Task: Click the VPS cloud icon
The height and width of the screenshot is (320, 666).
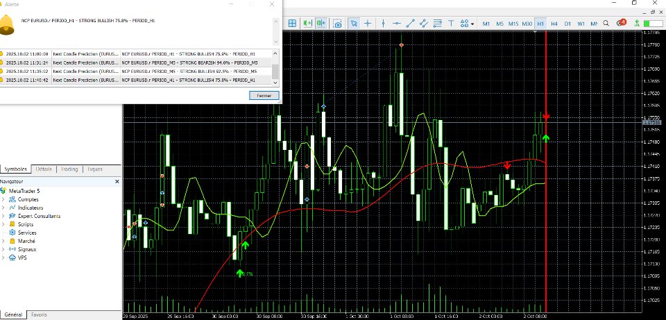Action: 12,258
